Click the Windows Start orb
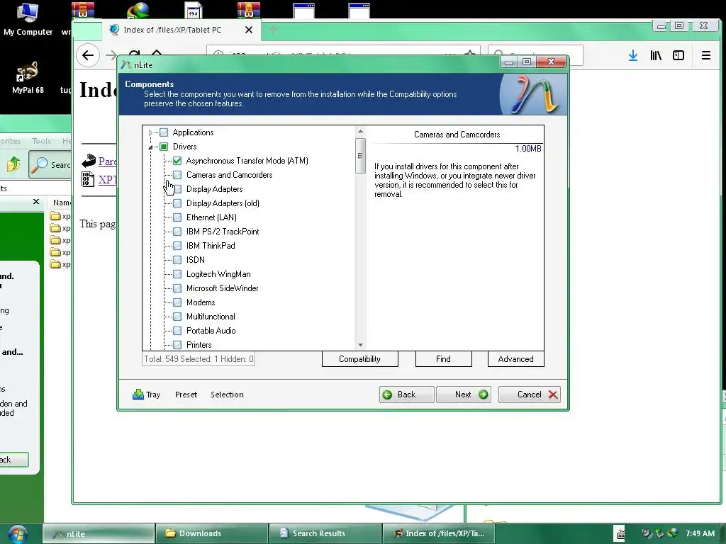 (17, 534)
